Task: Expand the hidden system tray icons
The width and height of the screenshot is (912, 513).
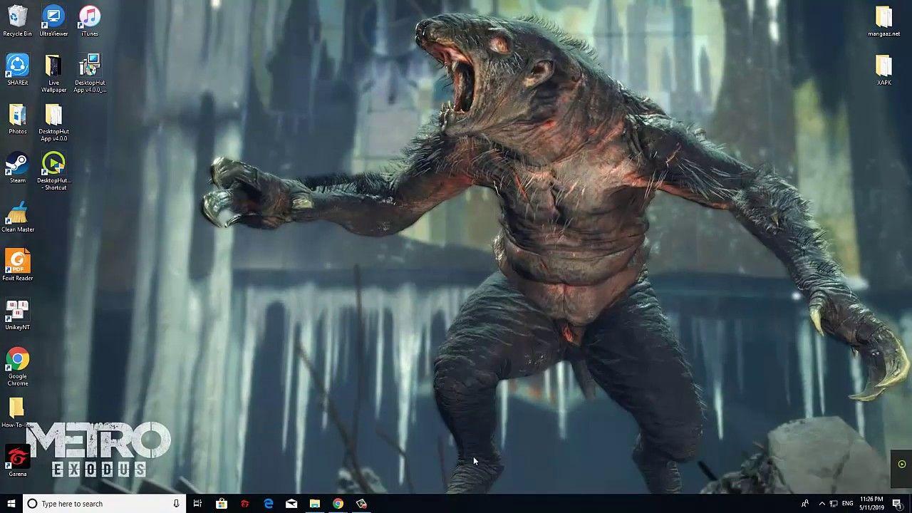Action: (822, 504)
